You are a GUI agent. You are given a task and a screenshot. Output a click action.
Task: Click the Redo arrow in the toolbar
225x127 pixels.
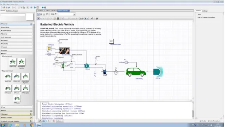tap(15, 7)
